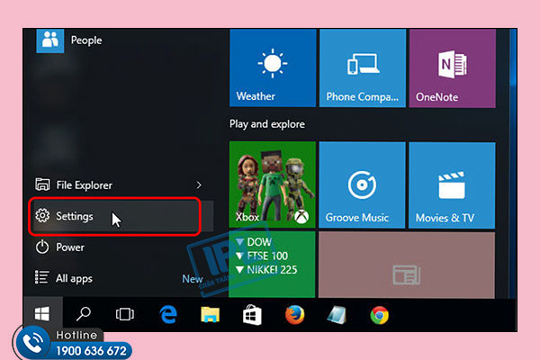540x360 pixels.
Task: Open the OneNote tile
Action: (x=453, y=67)
